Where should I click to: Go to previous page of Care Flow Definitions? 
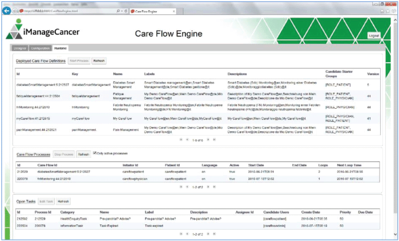click(x=187, y=140)
